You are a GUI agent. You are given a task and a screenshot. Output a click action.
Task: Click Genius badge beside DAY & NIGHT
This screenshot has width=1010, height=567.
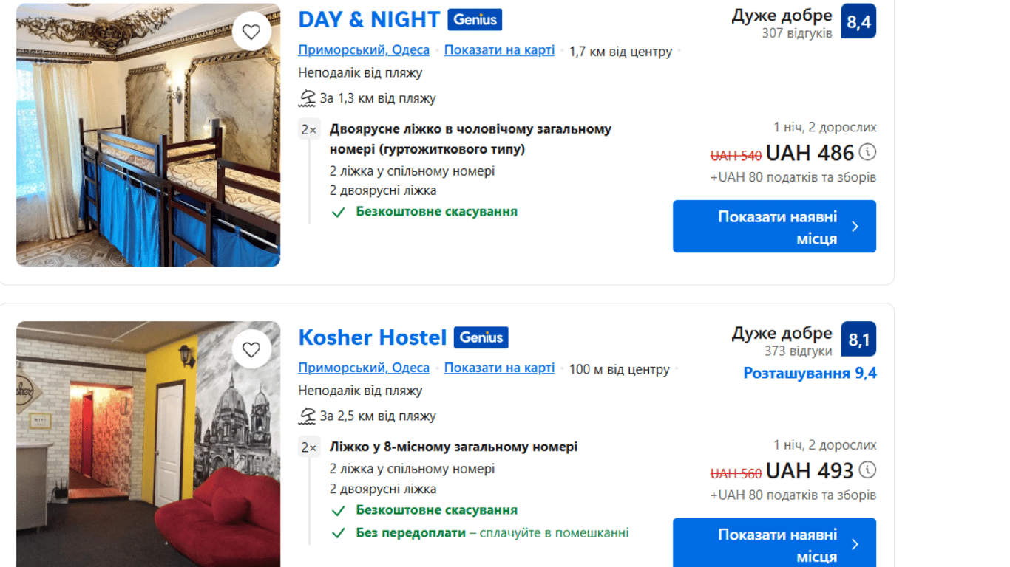pos(475,20)
